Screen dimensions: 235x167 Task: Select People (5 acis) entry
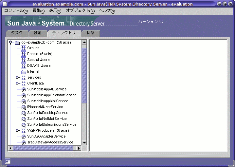click(x=40, y=54)
